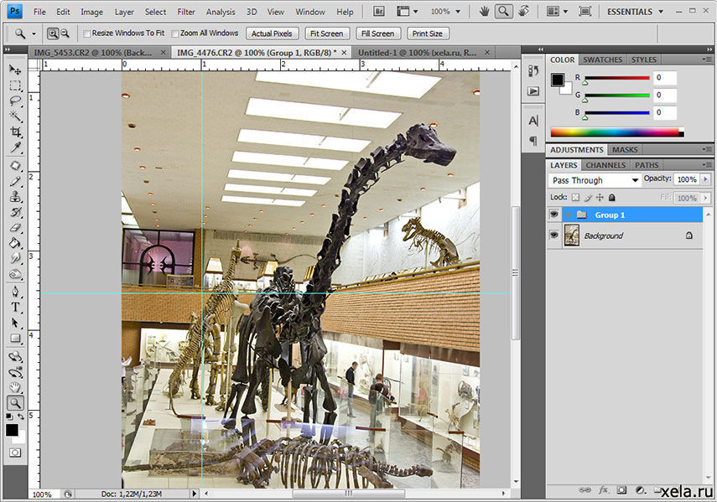Choose the Horizontal Type tool
This screenshot has width=717, height=502.
point(15,307)
